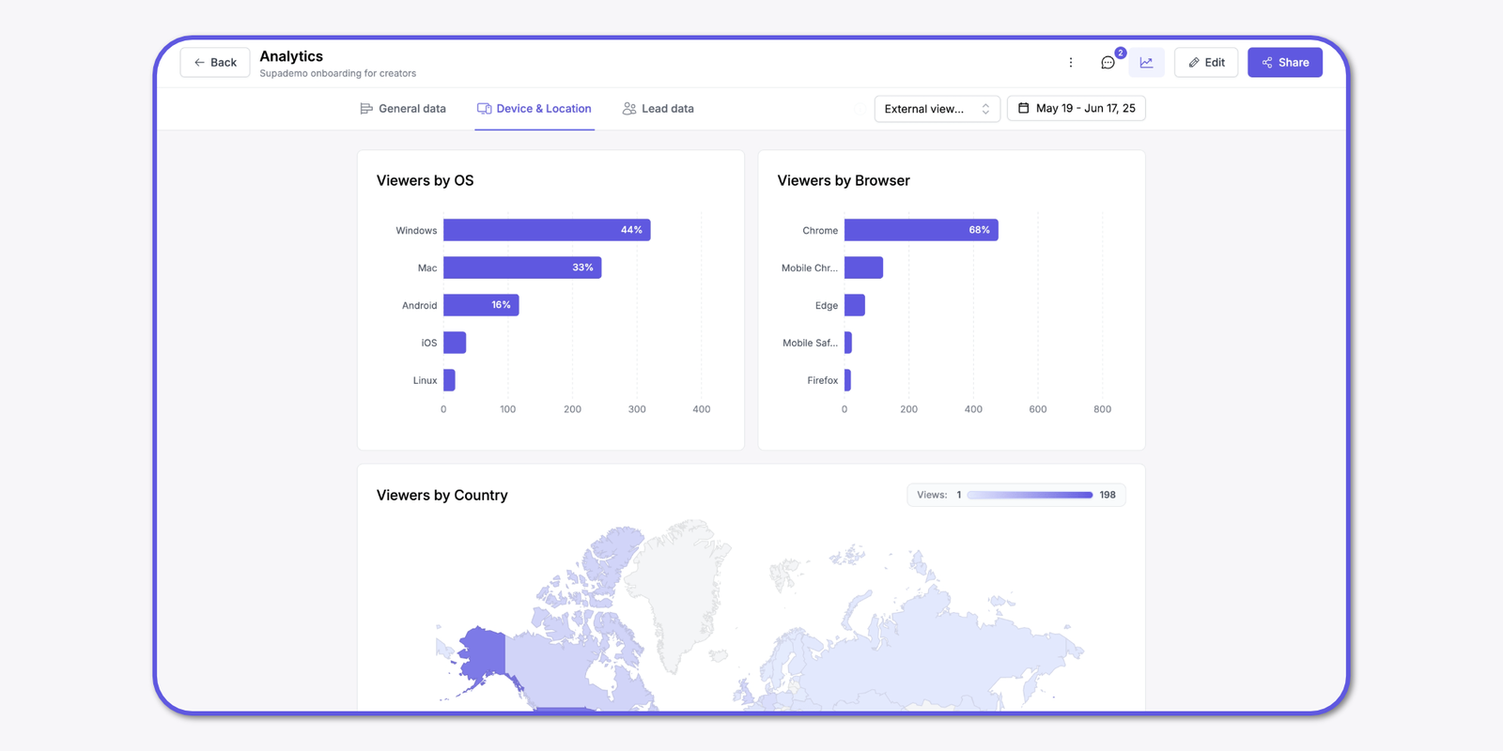Viewport: 1503px width, 751px height.
Task: Switch to the General data tab
Action: click(x=411, y=109)
